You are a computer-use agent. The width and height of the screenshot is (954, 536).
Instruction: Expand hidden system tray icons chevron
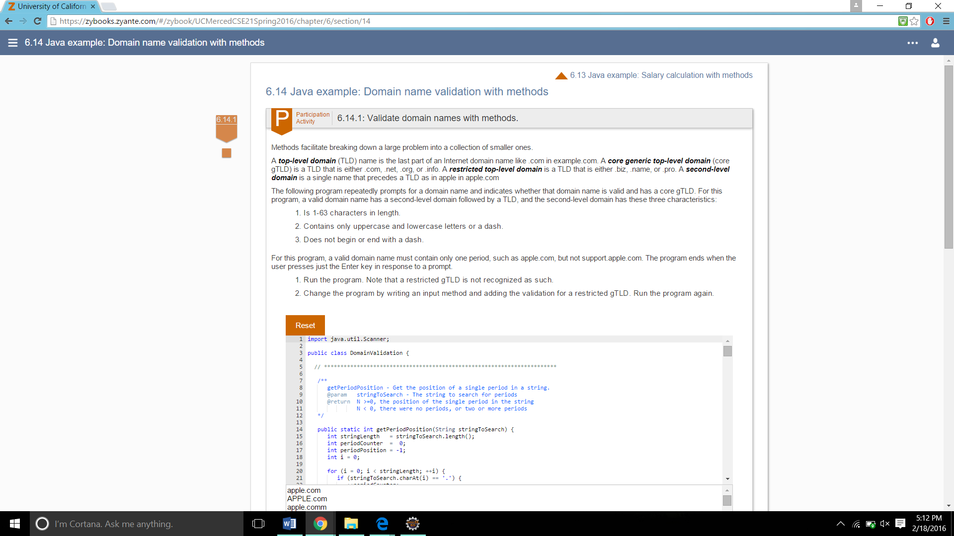pyautogui.click(x=841, y=524)
